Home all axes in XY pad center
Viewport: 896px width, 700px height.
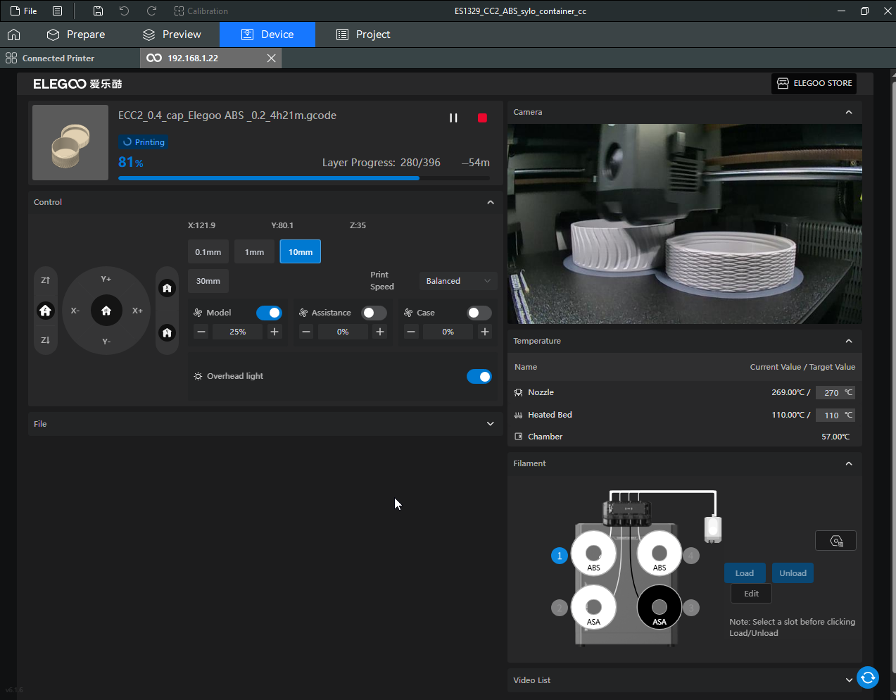coord(106,311)
